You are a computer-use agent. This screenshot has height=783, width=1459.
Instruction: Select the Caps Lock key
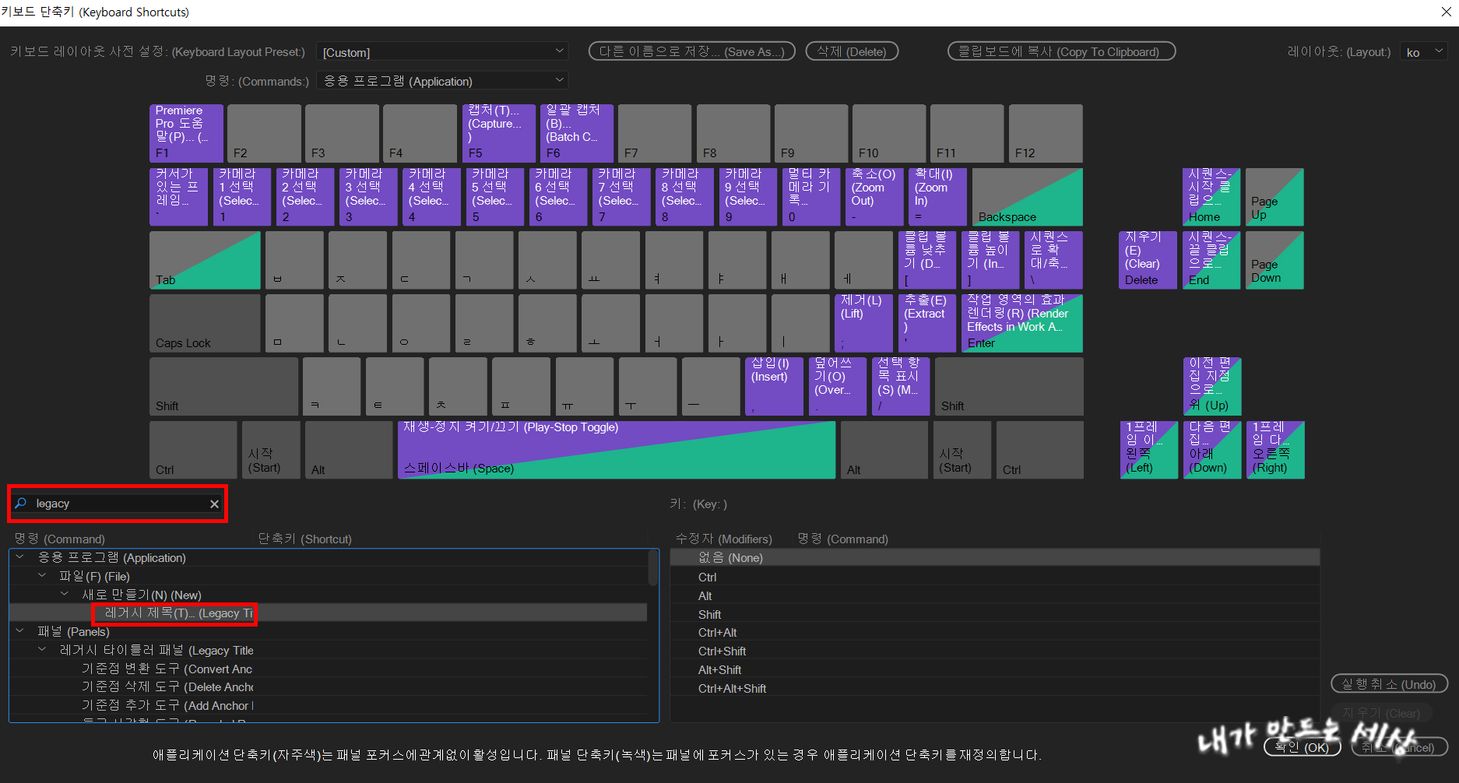point(205,323)
